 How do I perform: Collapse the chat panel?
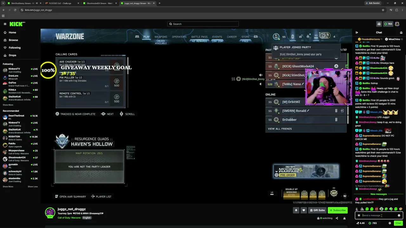pyautogui.click(x=357, y=33)
